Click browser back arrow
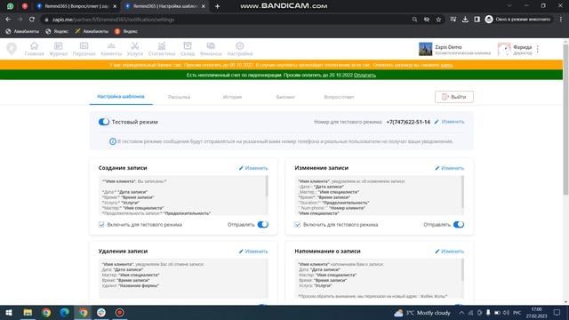The width and height of the screenshot is (569, 320). (8, 20)
